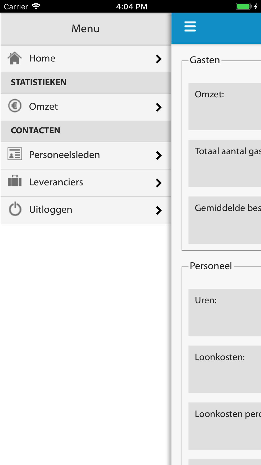Expand the Home row chevron

[x=158, y=59]
